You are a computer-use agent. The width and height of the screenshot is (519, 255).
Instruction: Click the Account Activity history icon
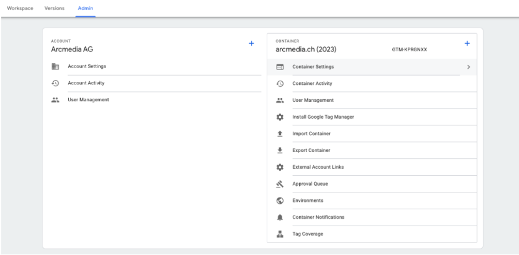pyautogui.click(x=56, y=83)
